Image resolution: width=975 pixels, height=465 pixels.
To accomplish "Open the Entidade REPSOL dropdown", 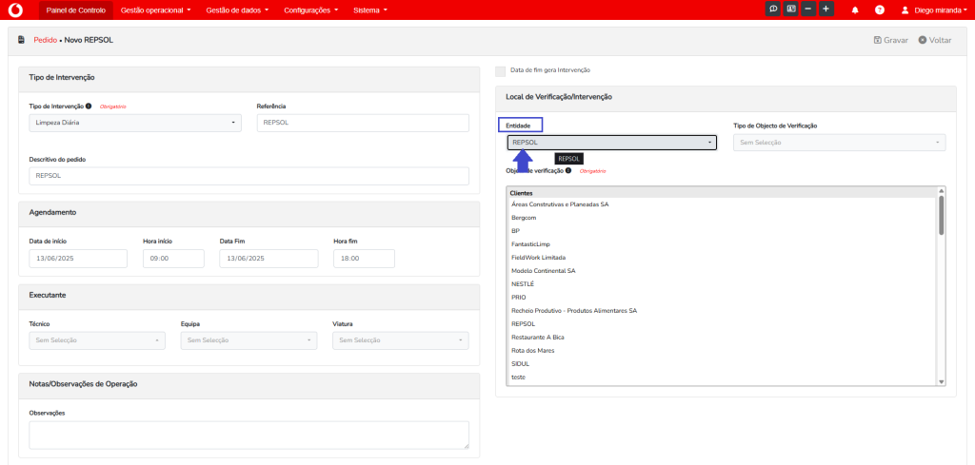I will pyautogui.click(x=612, y=143).
